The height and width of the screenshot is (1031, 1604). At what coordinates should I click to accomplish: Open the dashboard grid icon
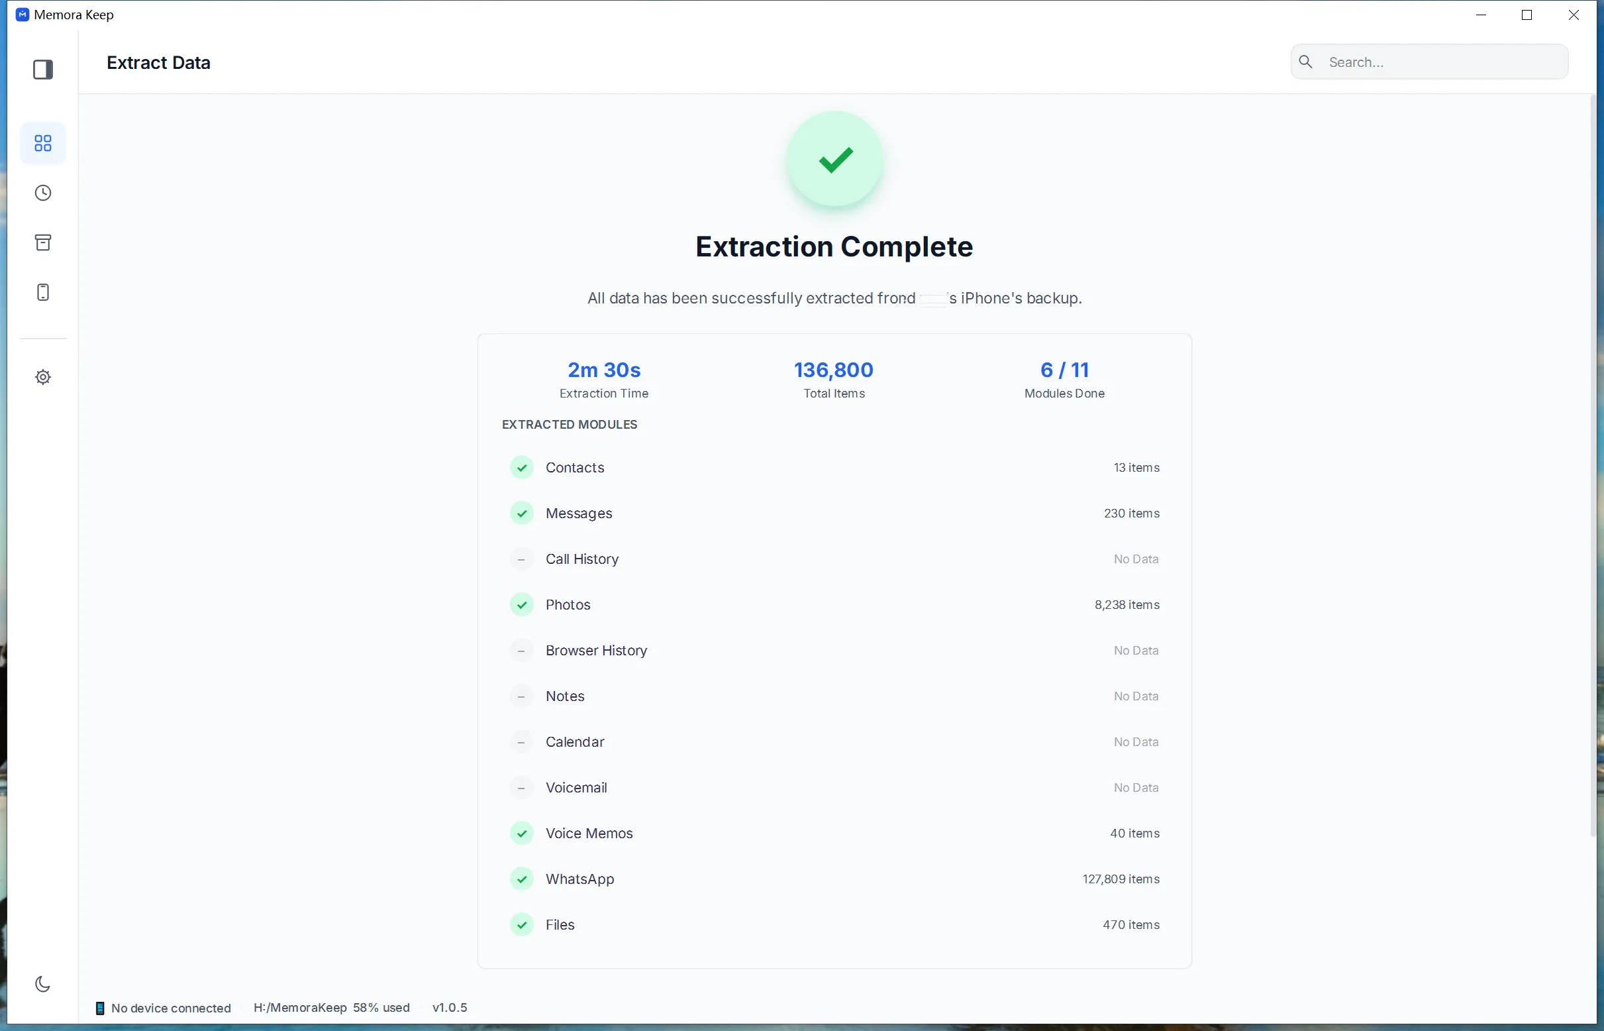pos(43,143)
